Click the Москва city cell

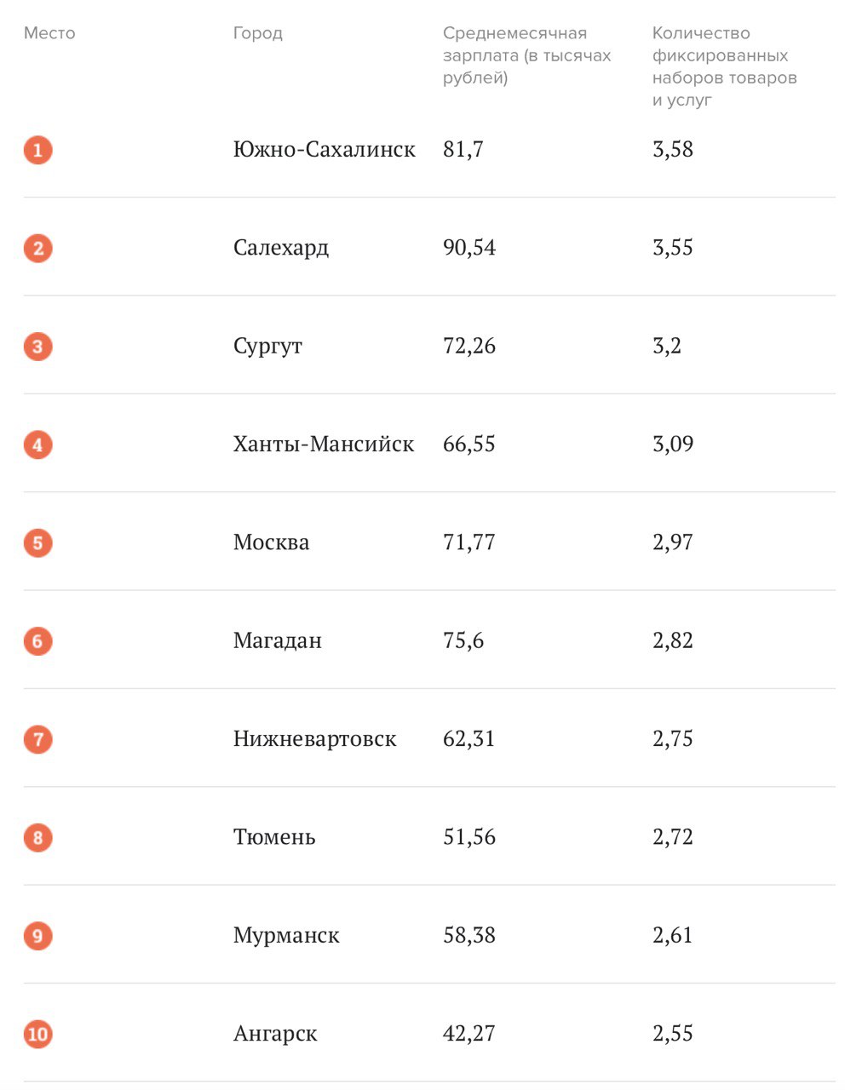(271, 542)
